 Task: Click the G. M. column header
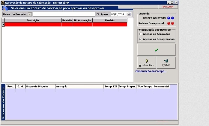pyautogui.click(x=20, y=86)
